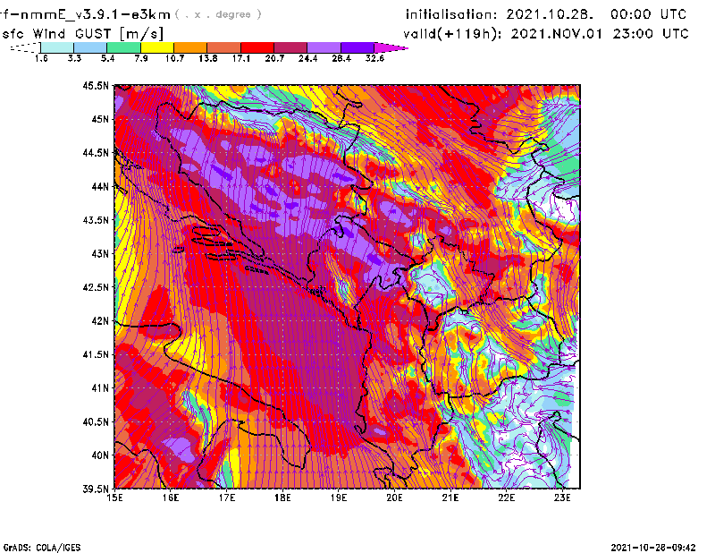Click longitude label '23E'
The image size is (715, 553).
[562, 498]
